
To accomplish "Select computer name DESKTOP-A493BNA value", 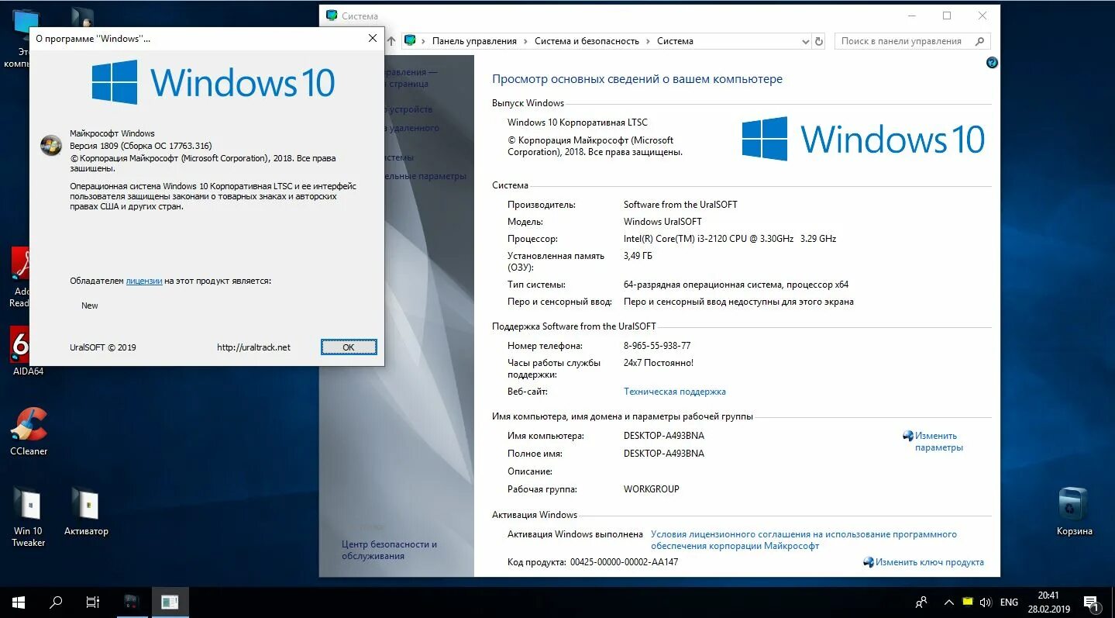I will [x=664, y=436].
